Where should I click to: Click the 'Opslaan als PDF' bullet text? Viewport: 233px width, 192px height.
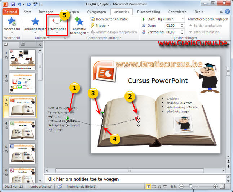pos(179,103)
